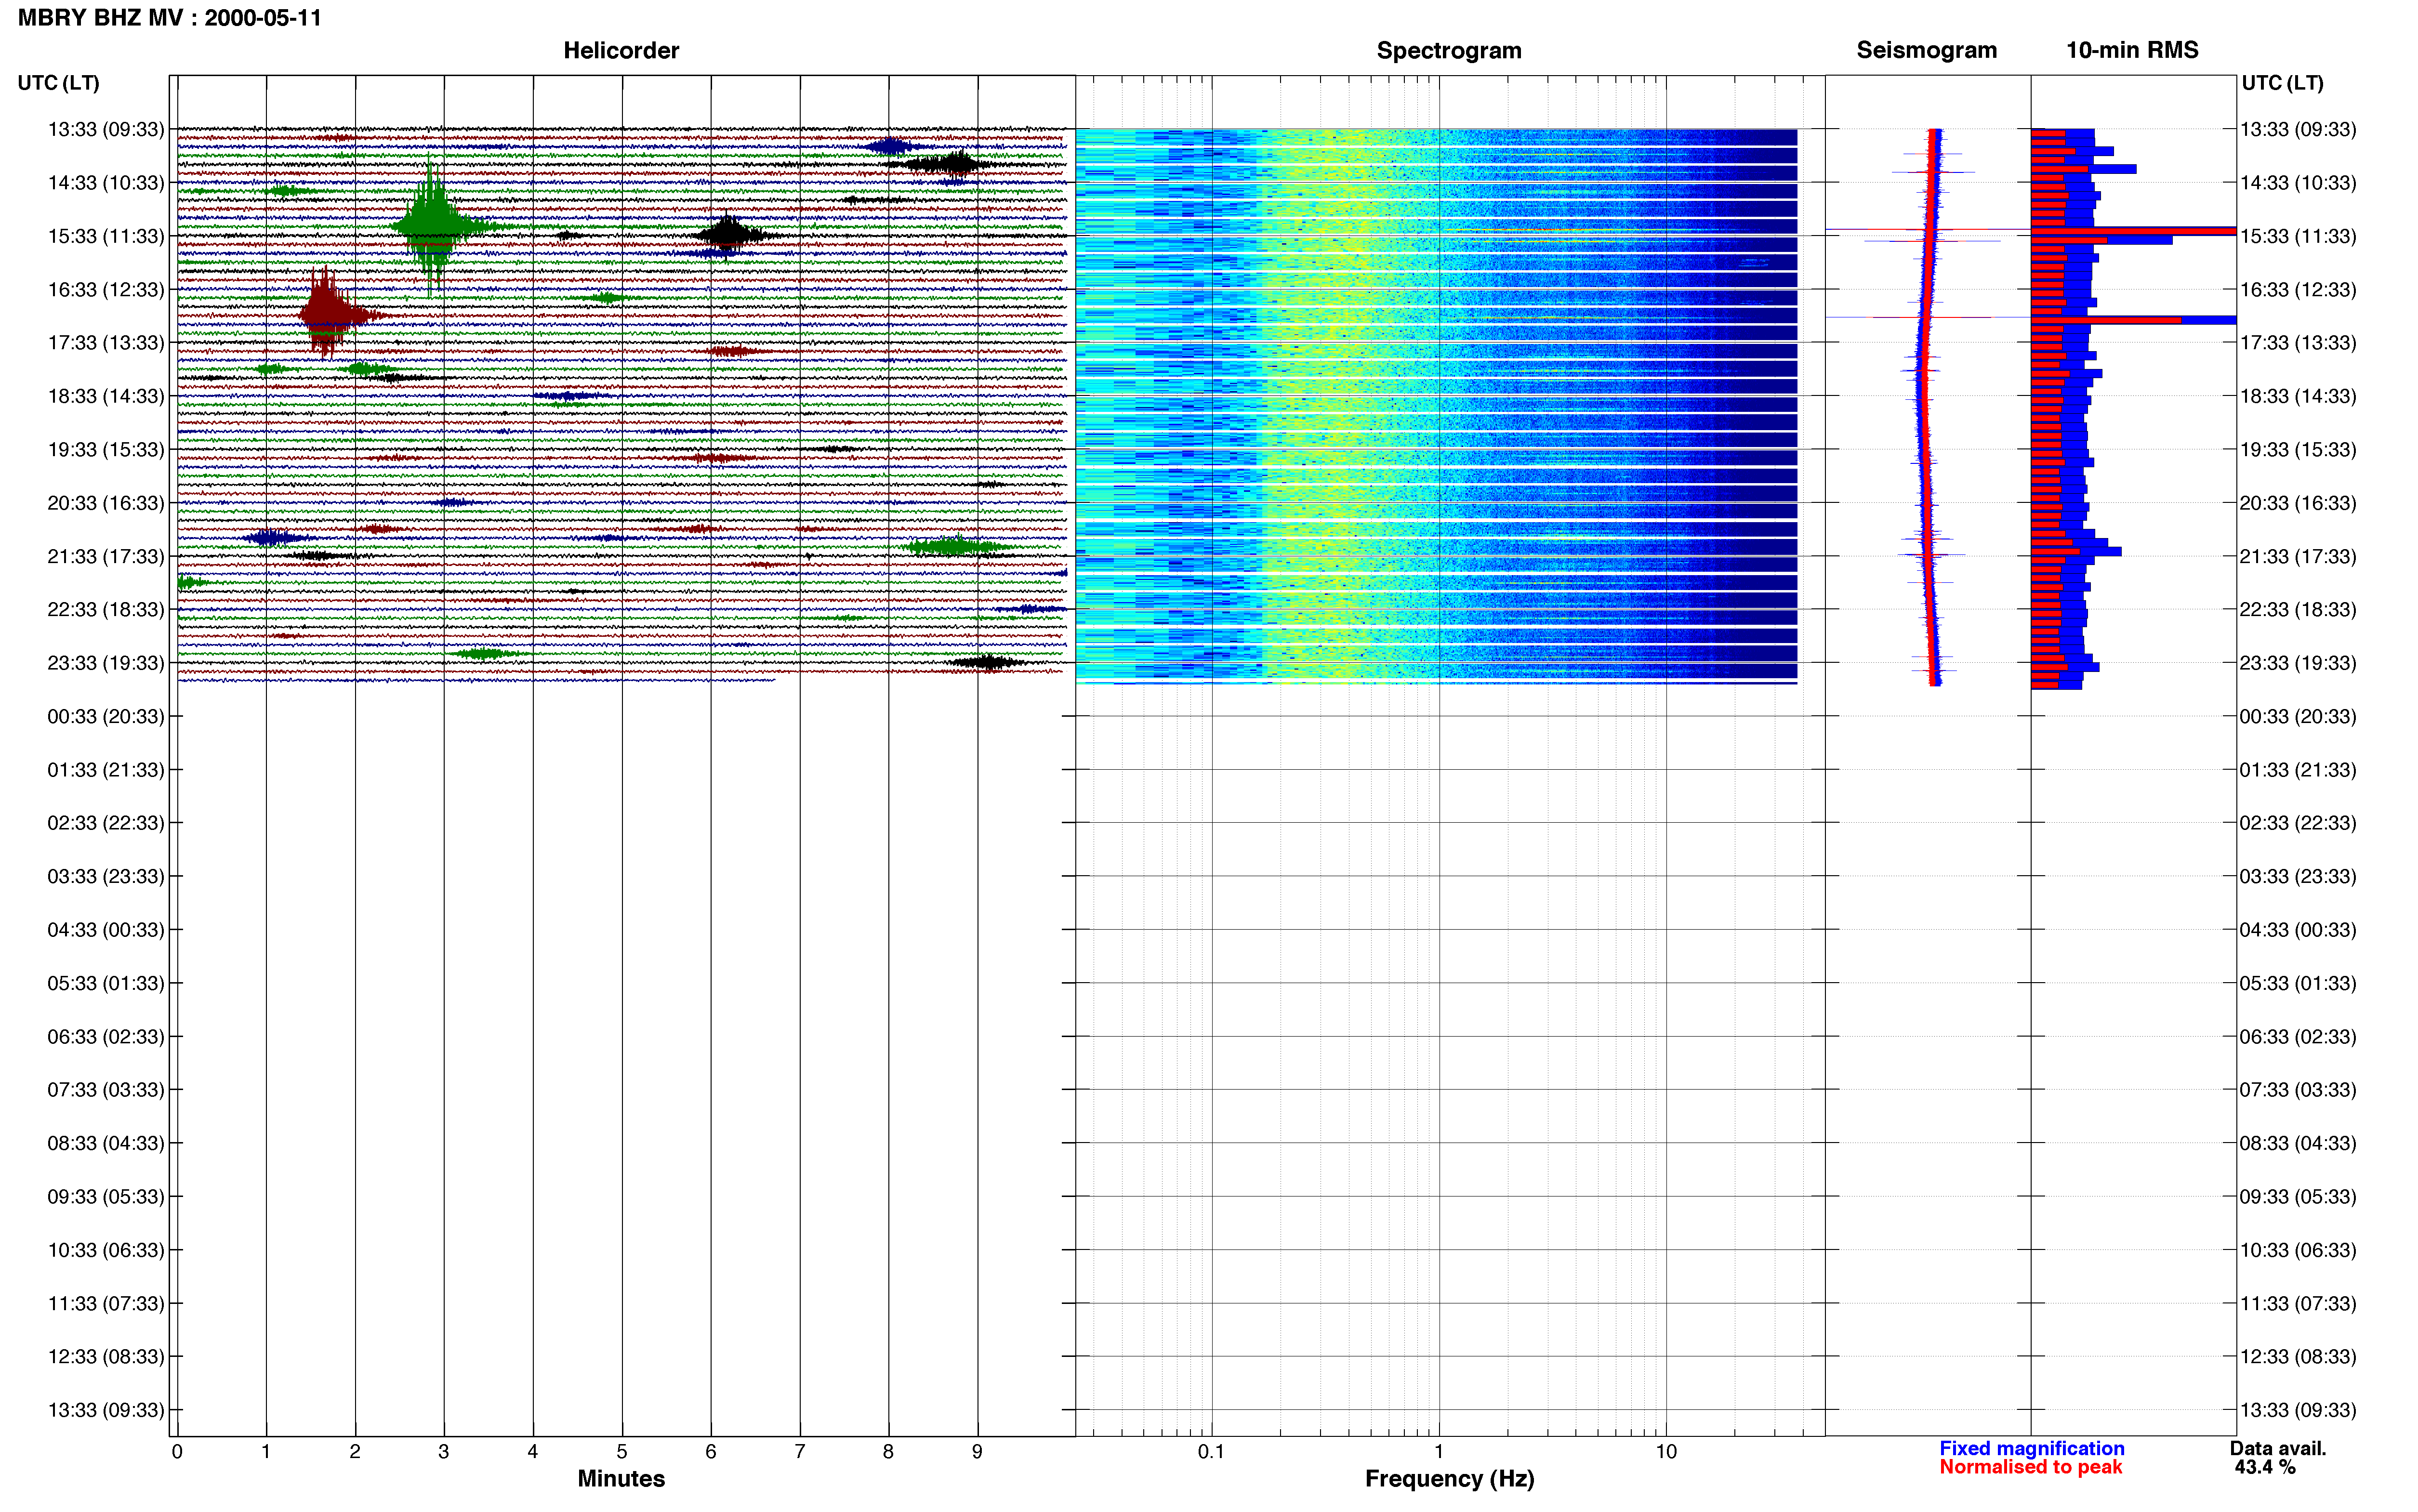Image resolution: width=2418 pixels, height=1512 pixels.
Task: Click right time label 11:33 (07:33)
Action: 2298,1304
